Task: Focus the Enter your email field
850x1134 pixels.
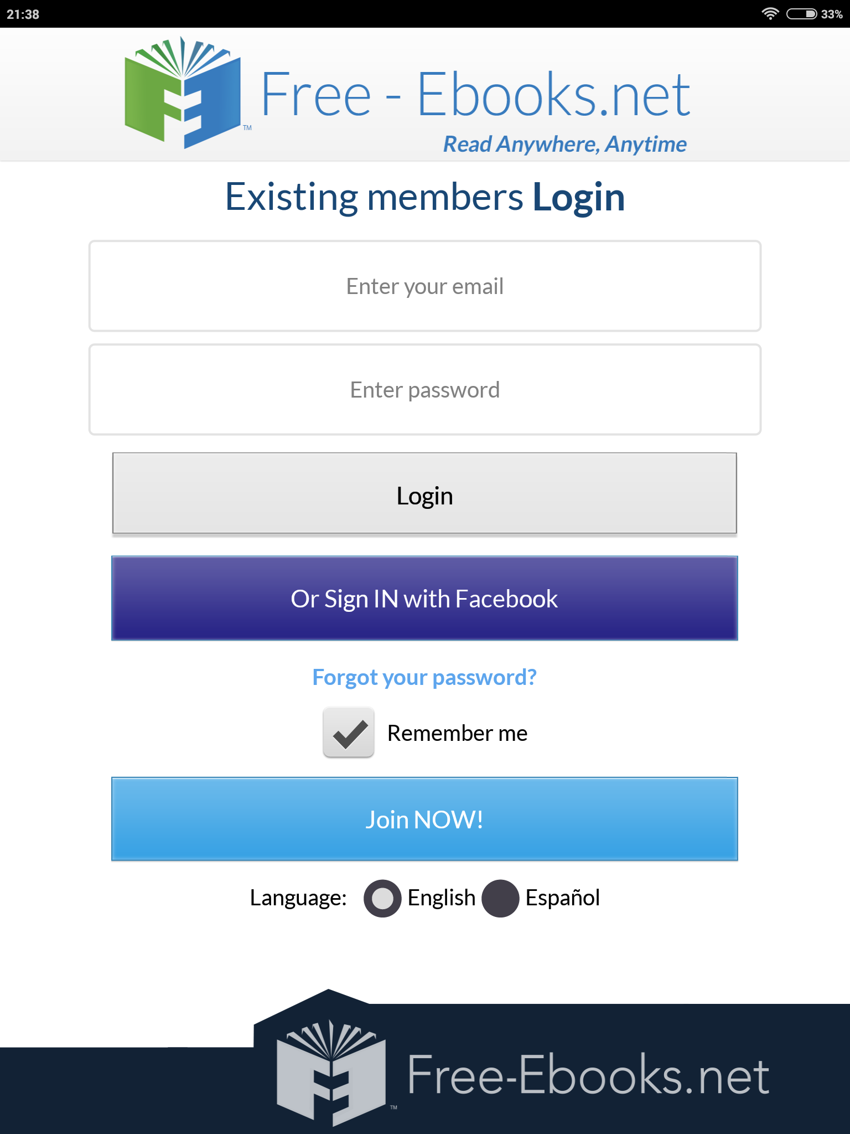Action: 424,286
